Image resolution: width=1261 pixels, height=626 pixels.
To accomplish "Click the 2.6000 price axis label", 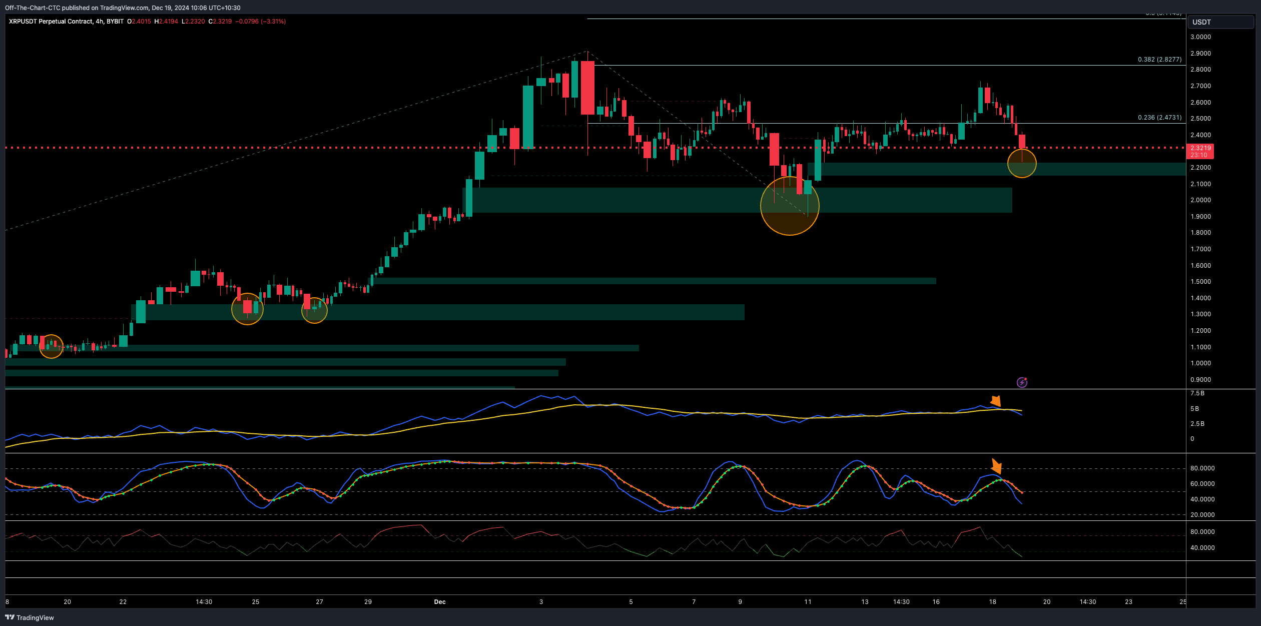I will [1200, 103].
